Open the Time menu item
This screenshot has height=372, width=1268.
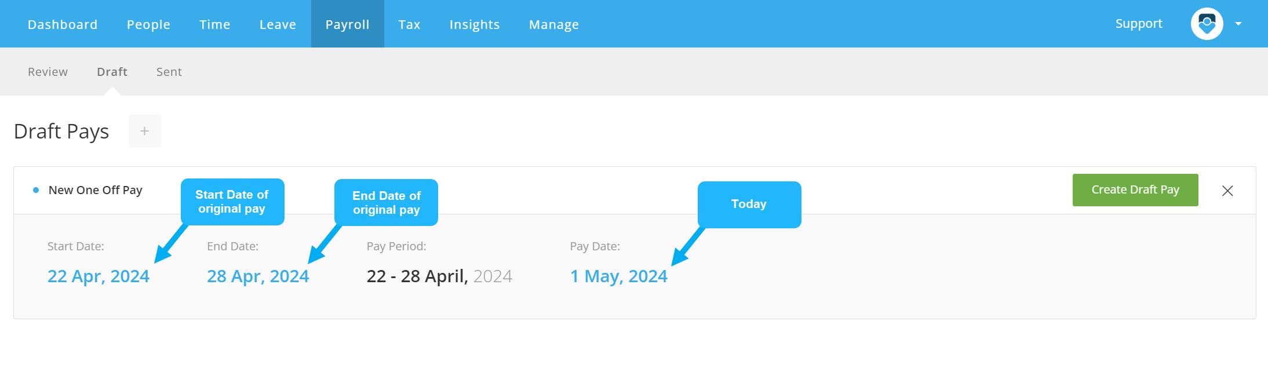pyautogui.click(x=215, y=24)
